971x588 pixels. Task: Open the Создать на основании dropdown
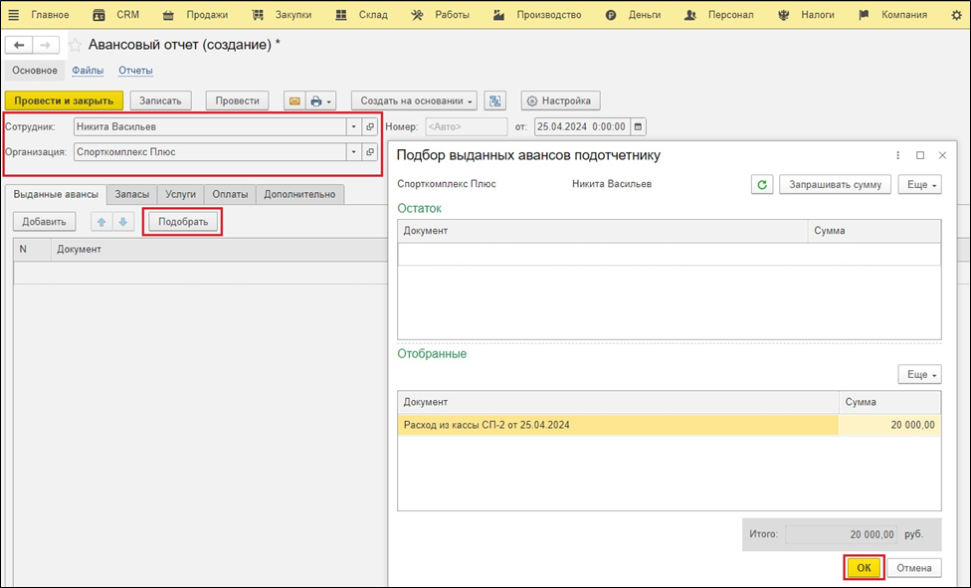(414, 100)
